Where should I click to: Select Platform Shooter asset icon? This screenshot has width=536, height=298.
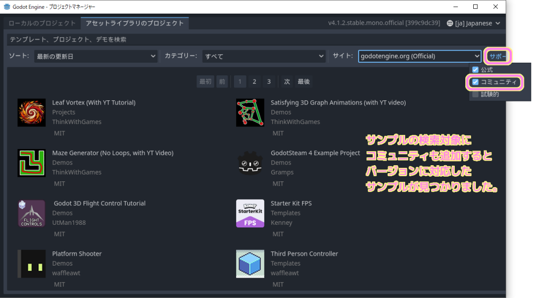pos(31,264)
